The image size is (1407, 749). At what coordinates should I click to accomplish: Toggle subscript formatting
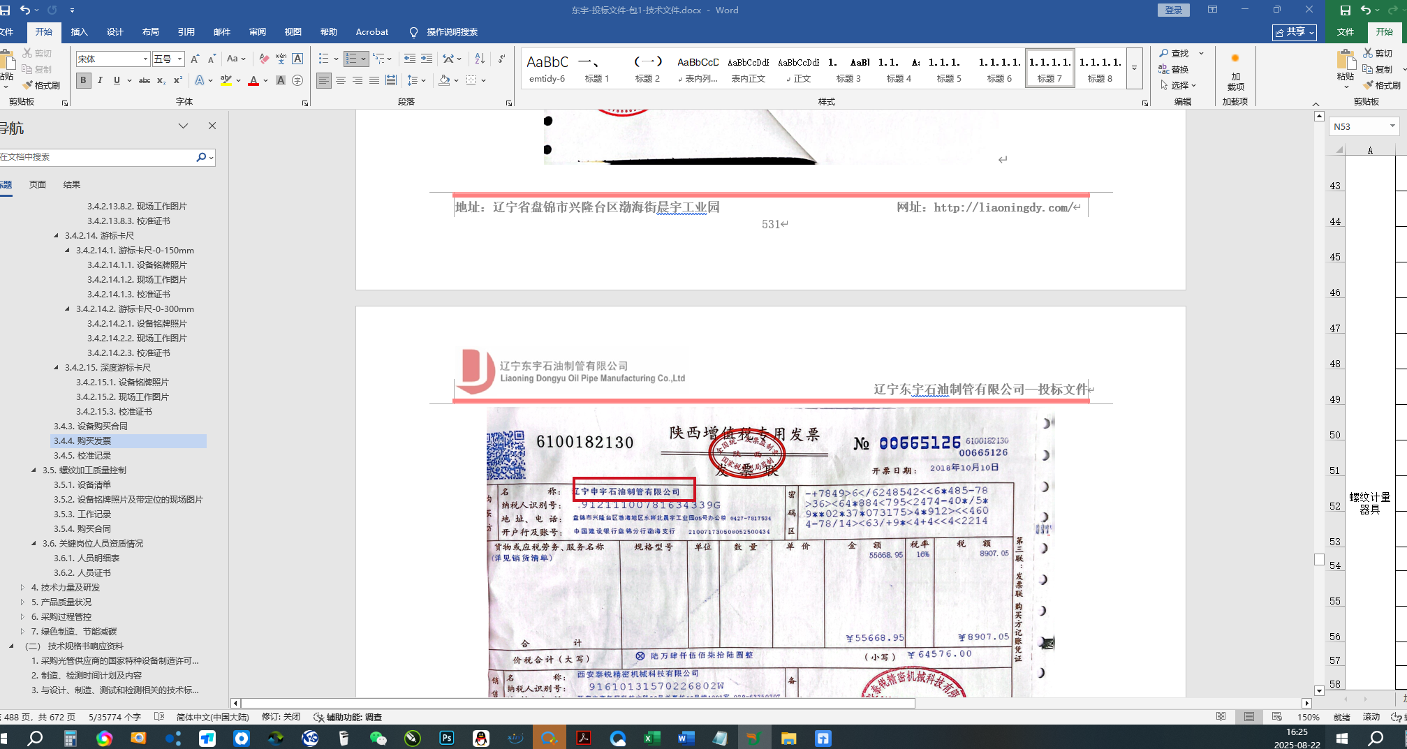tap(161, 80)
